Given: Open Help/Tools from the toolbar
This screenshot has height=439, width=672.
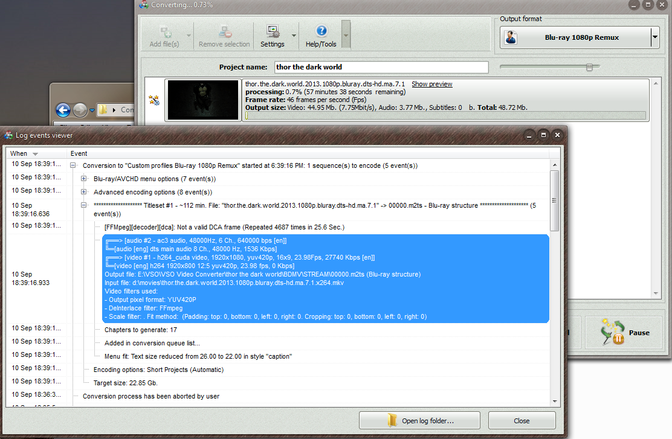Looking at the screenshot, I should pyautogui.click(x=321, y=36).
